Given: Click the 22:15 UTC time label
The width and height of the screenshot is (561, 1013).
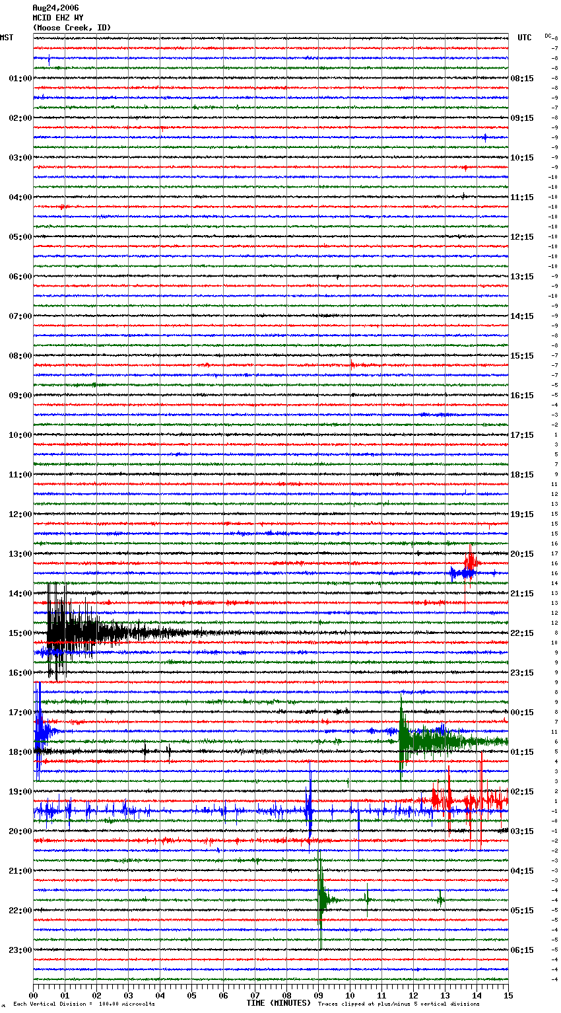Looking at the screenshot, I should tap(522, 633).
